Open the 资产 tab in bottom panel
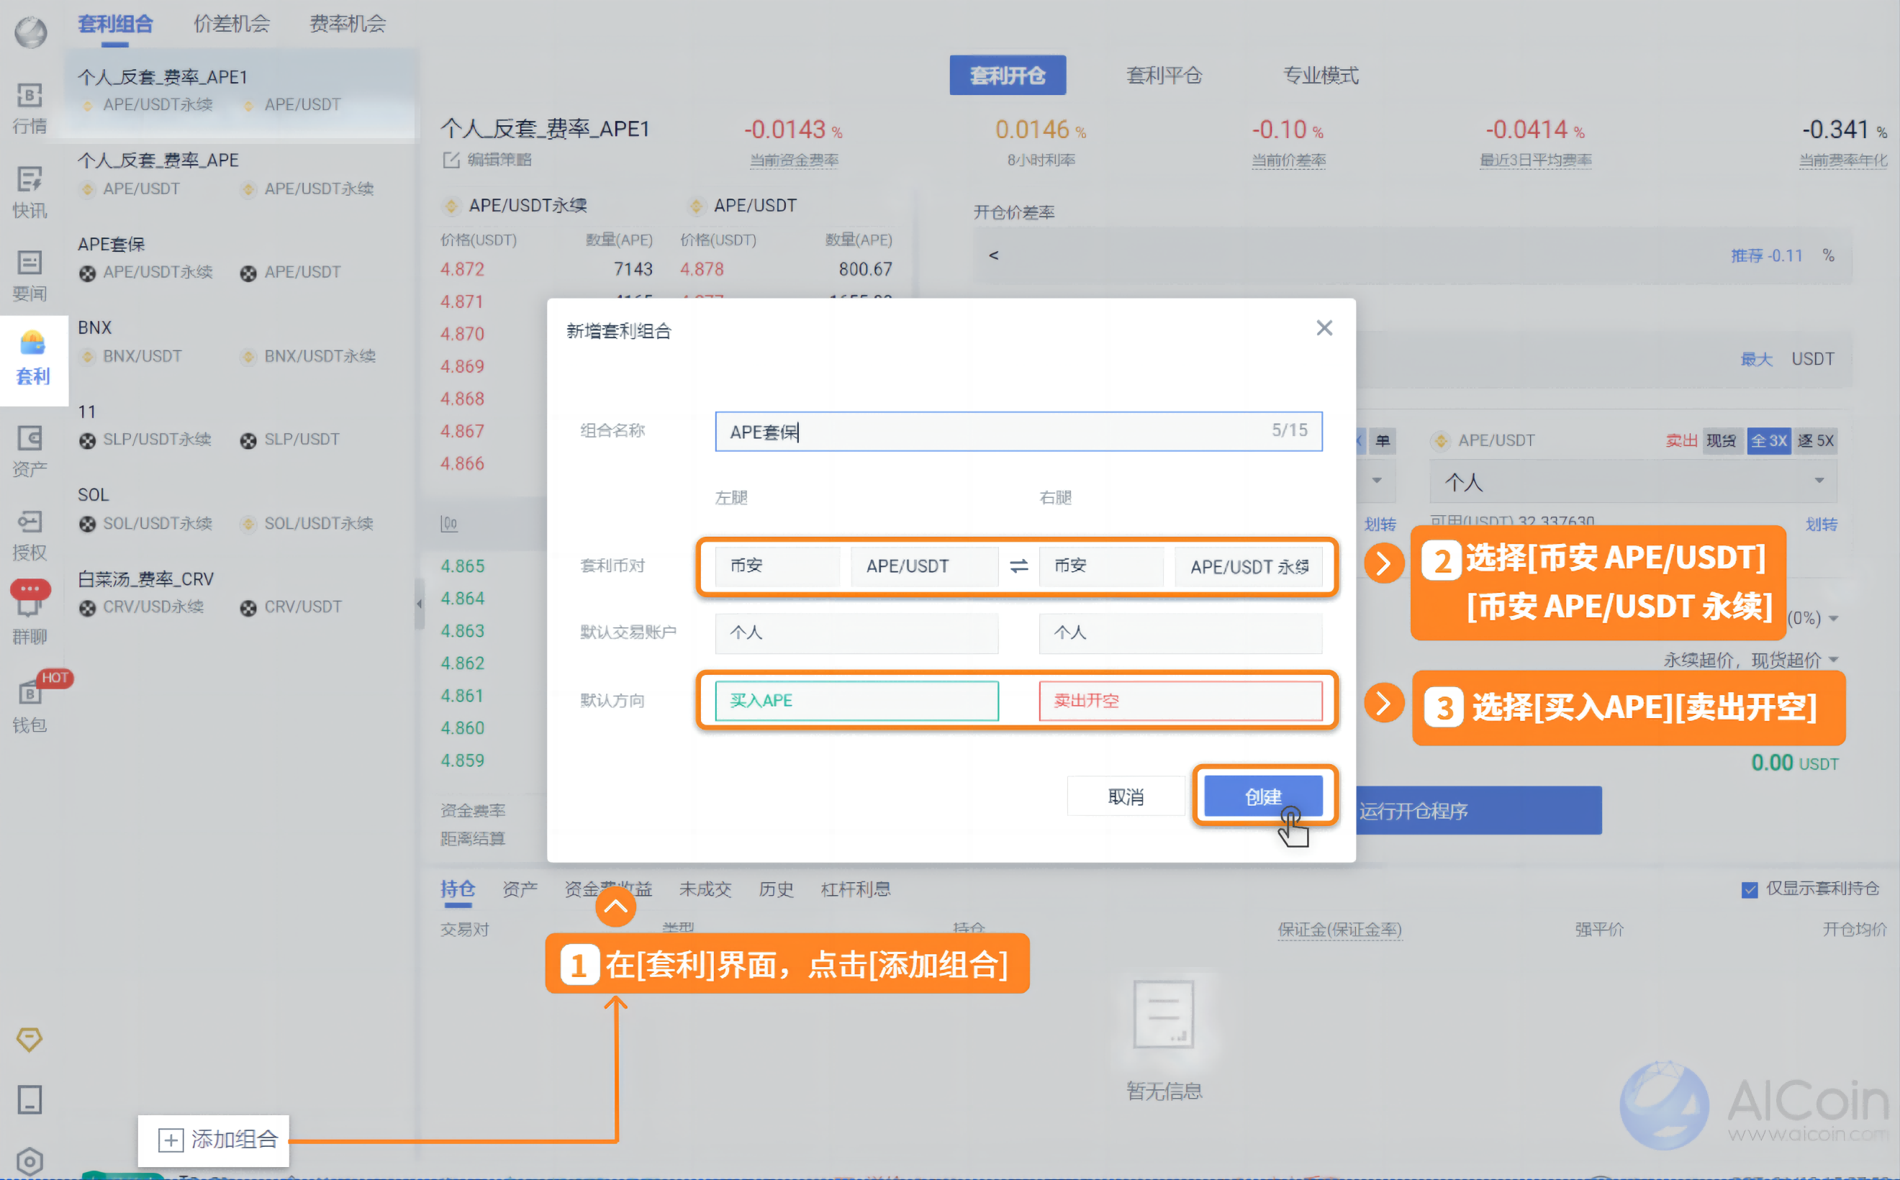Image resolution: width=1900 pixels, height=1180 pixels. pyautogui.click(x=520, y=889)
